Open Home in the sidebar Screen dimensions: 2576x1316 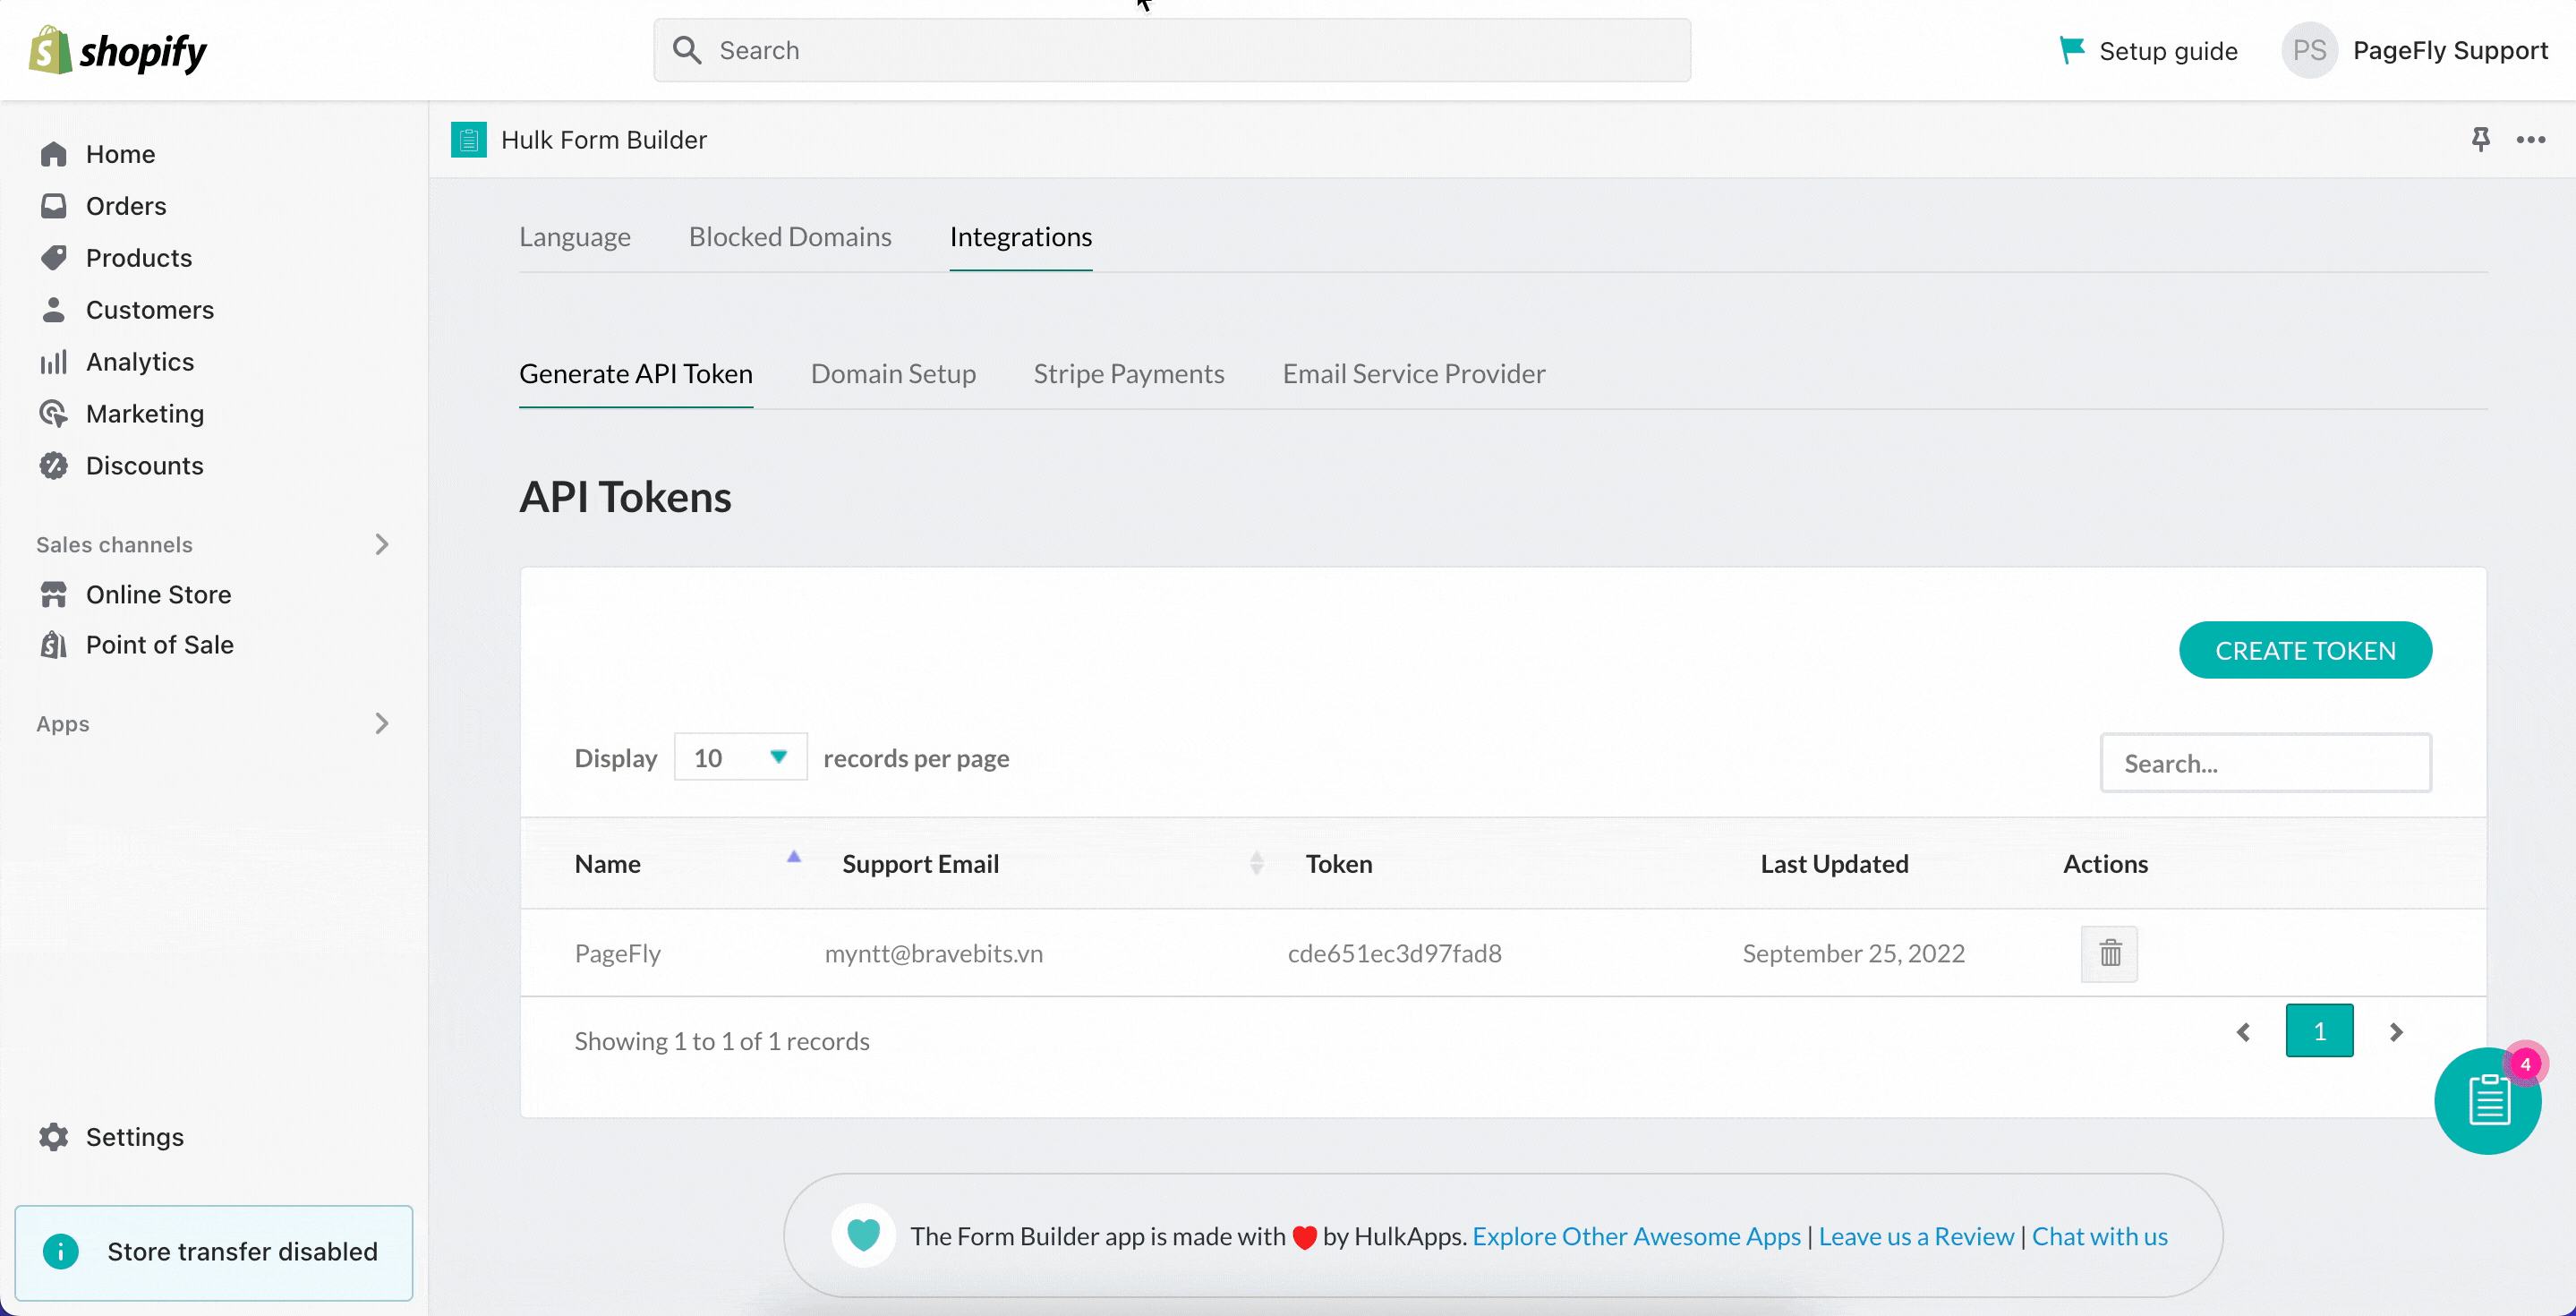[120, 154]
